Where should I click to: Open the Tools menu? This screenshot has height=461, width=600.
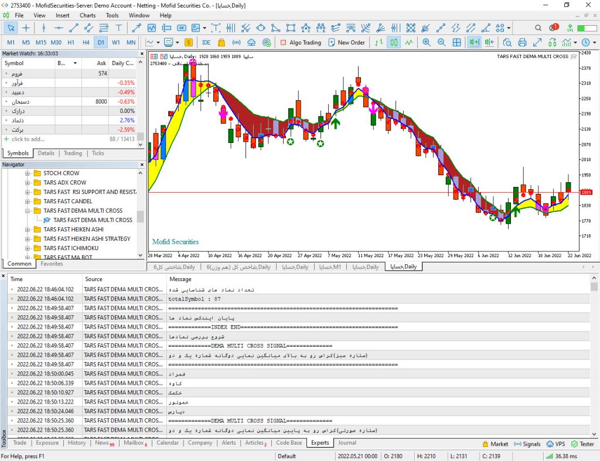tap(112, 15)
